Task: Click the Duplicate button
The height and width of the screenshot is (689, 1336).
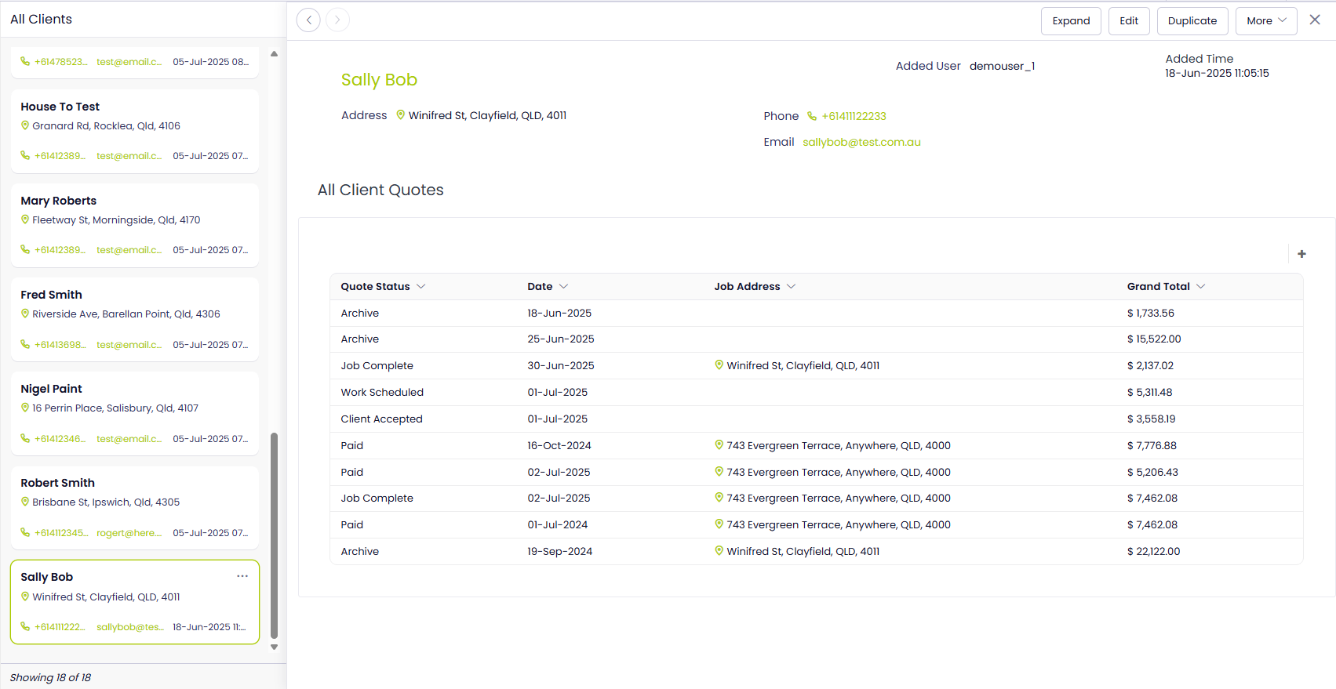Action: coord(1192,21)
